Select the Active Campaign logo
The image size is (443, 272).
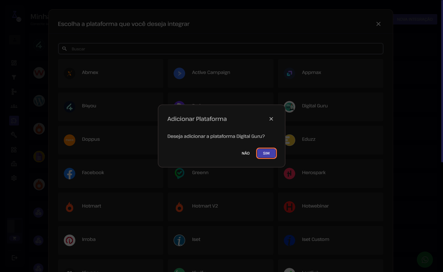(179, 73)
